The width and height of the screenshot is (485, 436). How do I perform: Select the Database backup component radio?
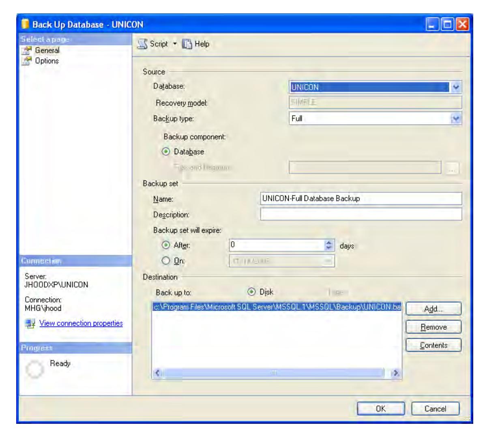coord(166,152)
